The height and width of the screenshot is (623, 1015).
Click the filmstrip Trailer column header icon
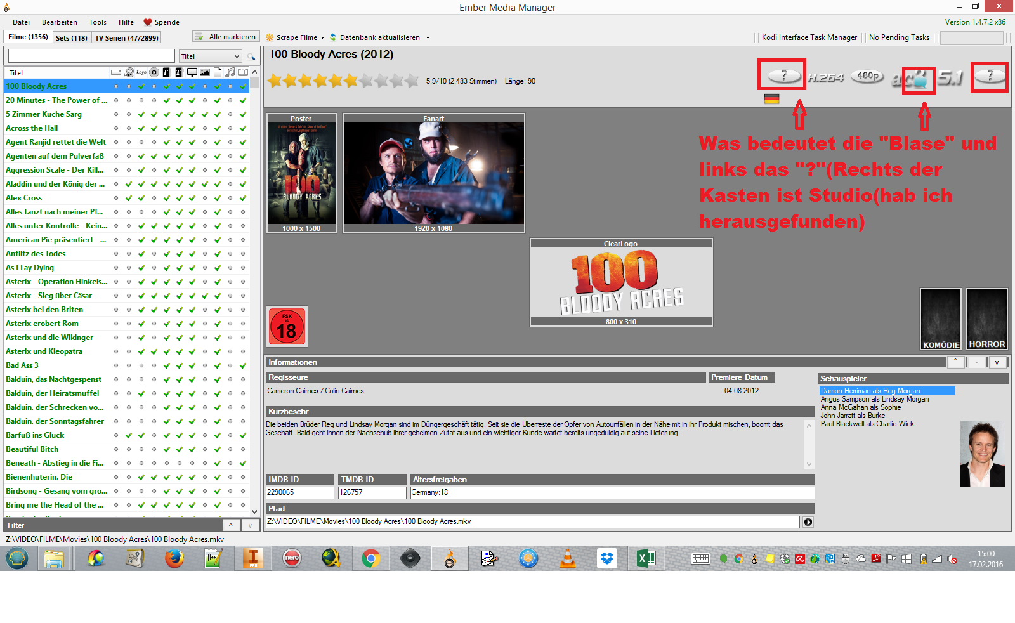243,72
